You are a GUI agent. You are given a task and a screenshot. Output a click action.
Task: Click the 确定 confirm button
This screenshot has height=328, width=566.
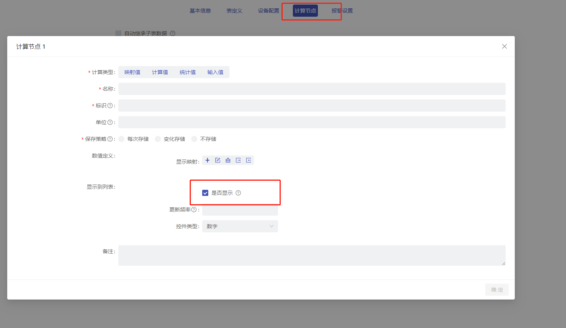[497, 290]
